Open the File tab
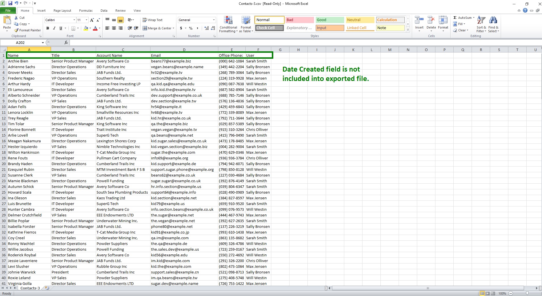The image size is (542, 296). (8, 11)
